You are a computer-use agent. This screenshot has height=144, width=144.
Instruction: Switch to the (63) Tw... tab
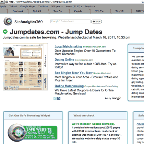point(100,11)
